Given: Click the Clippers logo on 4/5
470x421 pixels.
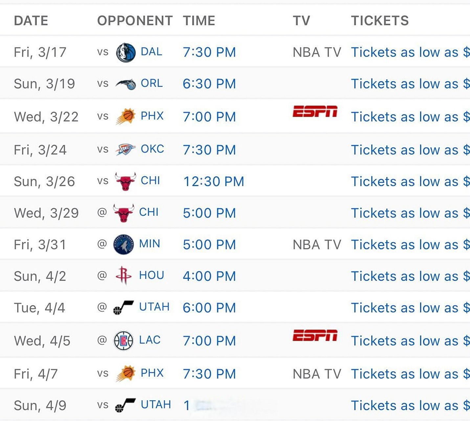Looking at the screenshot, I should pyautogui.click(x=123, y=341).
